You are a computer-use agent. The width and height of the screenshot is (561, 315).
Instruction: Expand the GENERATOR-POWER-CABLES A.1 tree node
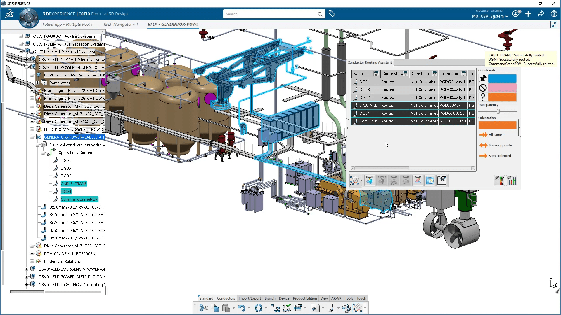coord(32,137)
